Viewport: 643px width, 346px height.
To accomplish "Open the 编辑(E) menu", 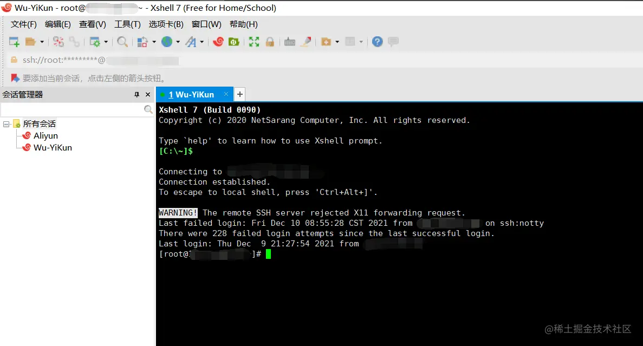I will (58, 24).
